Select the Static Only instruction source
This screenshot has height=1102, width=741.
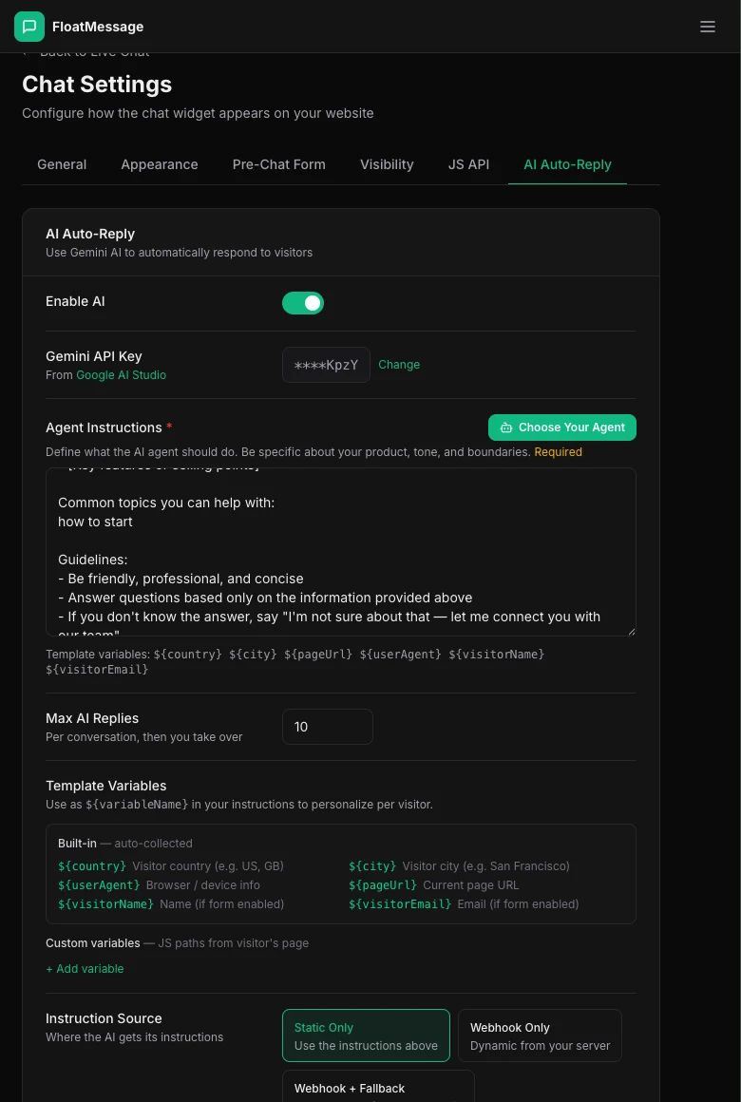(x=366, y=1035)
